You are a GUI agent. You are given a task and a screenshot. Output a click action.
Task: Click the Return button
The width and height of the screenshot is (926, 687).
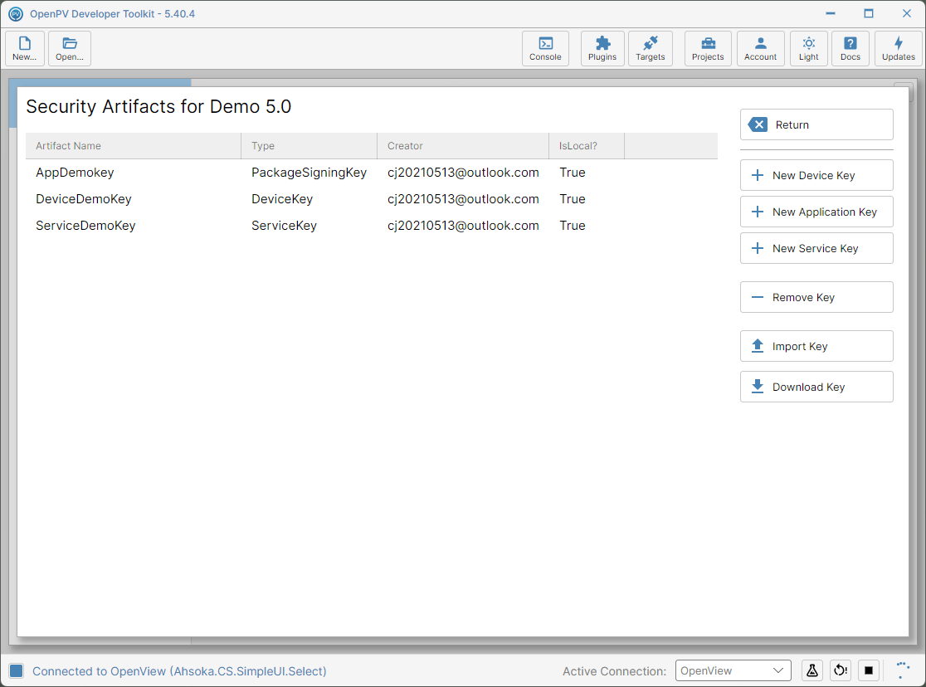816,124
